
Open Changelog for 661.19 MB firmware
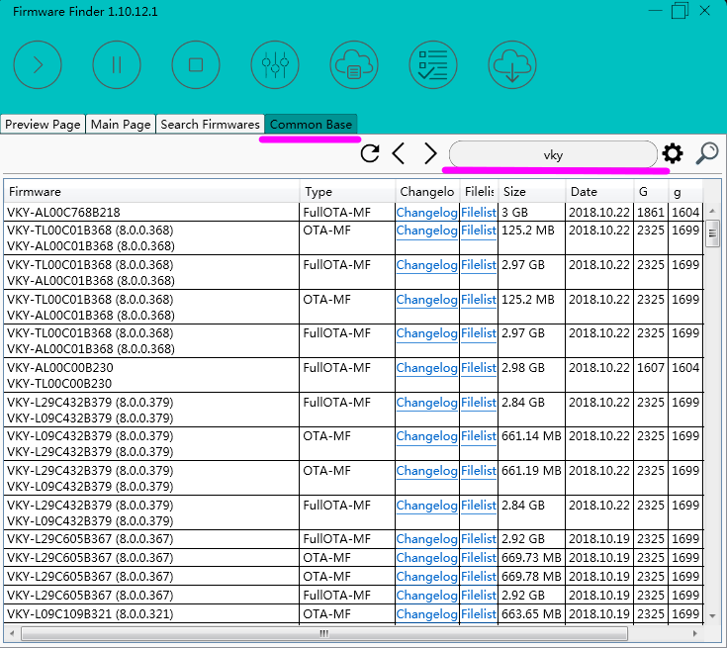[x=426, y=470]
